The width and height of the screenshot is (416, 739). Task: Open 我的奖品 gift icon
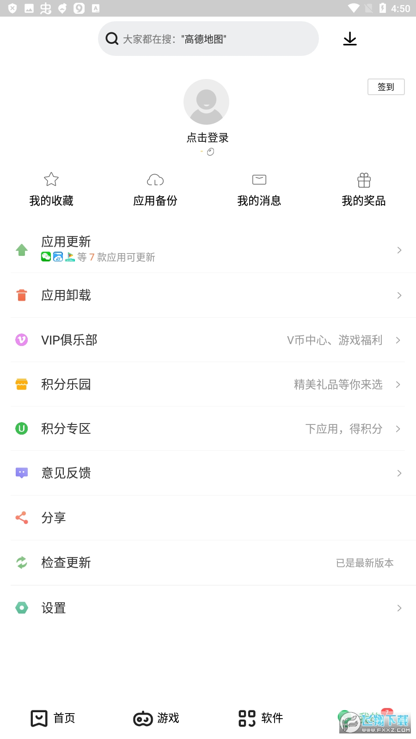364,180
